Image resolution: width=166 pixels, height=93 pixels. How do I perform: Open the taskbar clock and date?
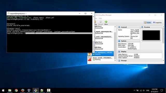[155, 90]
